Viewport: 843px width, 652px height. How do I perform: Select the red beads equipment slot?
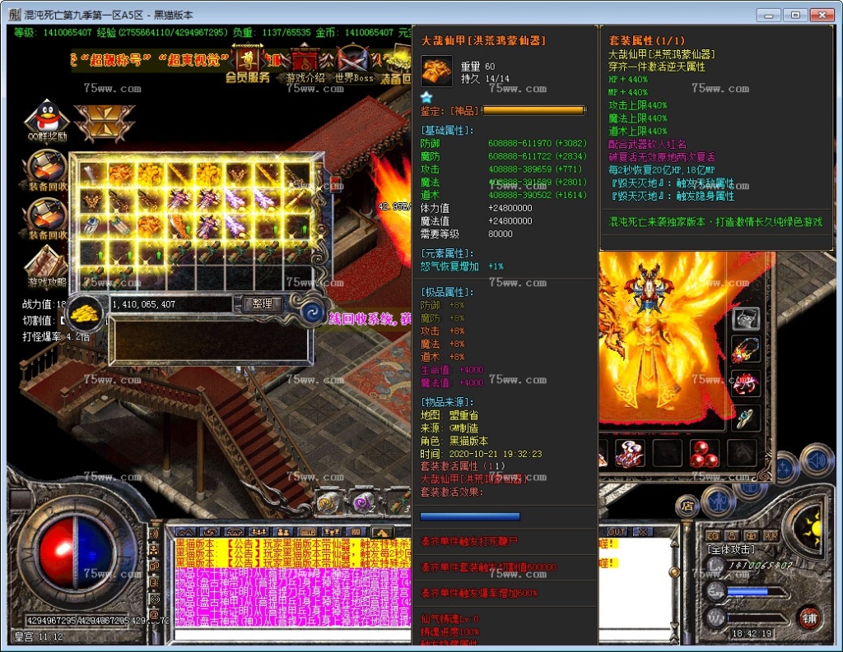click(705, 453)
